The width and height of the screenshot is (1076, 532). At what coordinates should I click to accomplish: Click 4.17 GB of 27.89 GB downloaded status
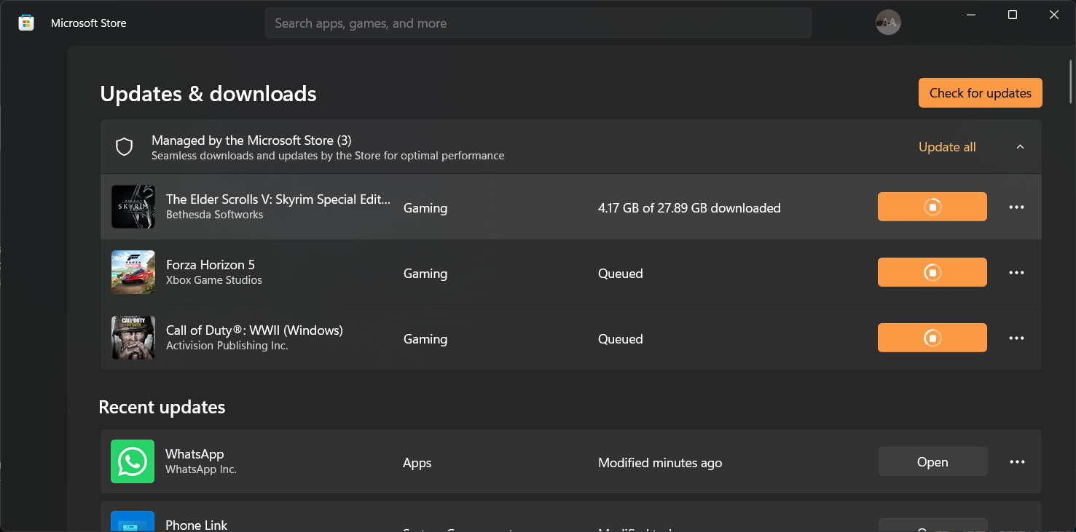tap(689, 208)
